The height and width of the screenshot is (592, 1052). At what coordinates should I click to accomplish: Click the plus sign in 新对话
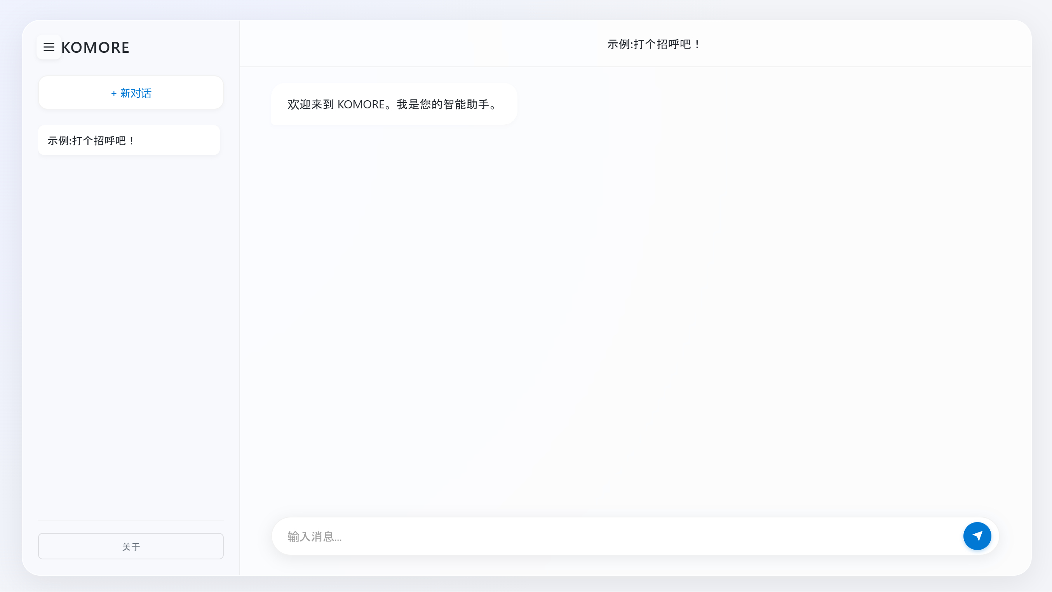[x=113, y=94]
